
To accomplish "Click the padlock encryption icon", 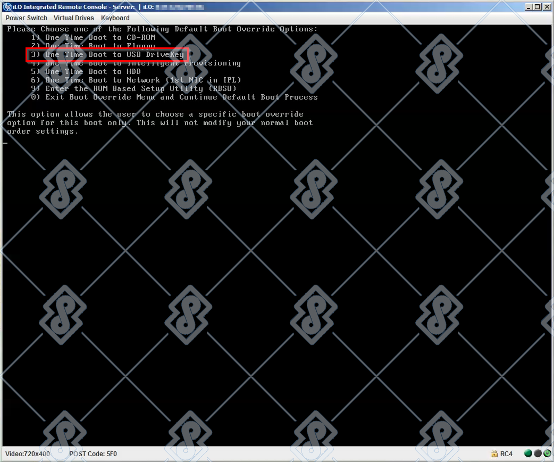I will click(x=494, y=453).
